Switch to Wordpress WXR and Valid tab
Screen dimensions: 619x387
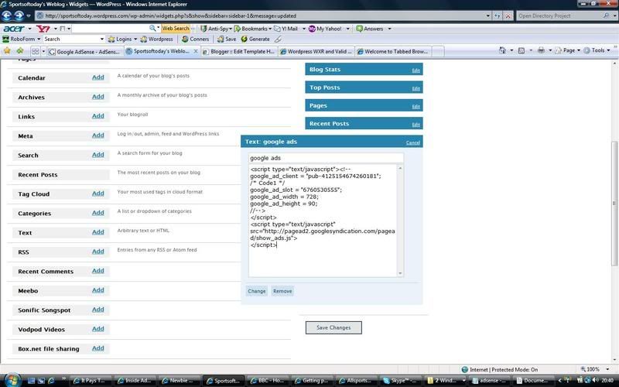pos(316,51)
